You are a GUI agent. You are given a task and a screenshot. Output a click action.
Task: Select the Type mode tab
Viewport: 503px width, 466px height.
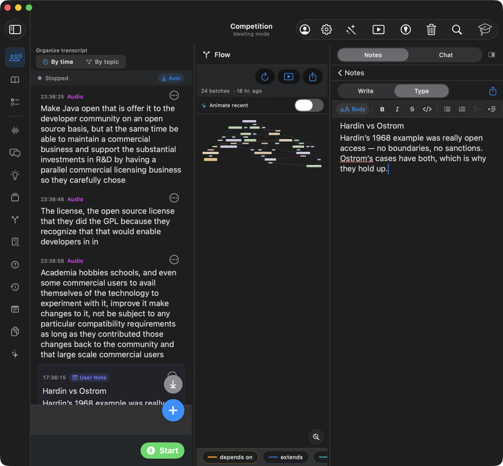[x=421, y=91]
